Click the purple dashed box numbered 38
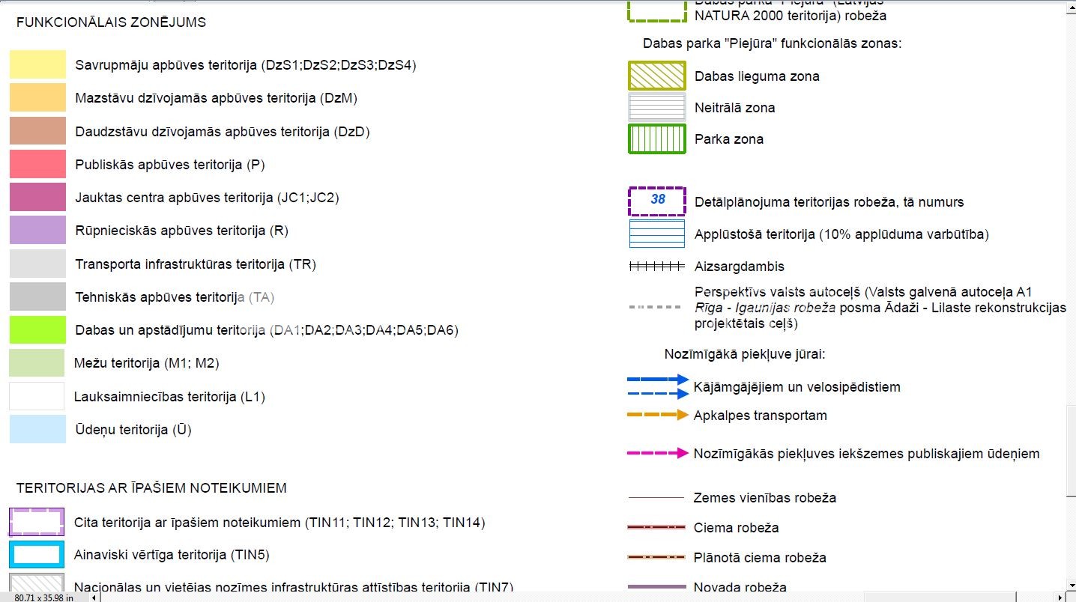1076x602 pixels. (x=656, y=201)
